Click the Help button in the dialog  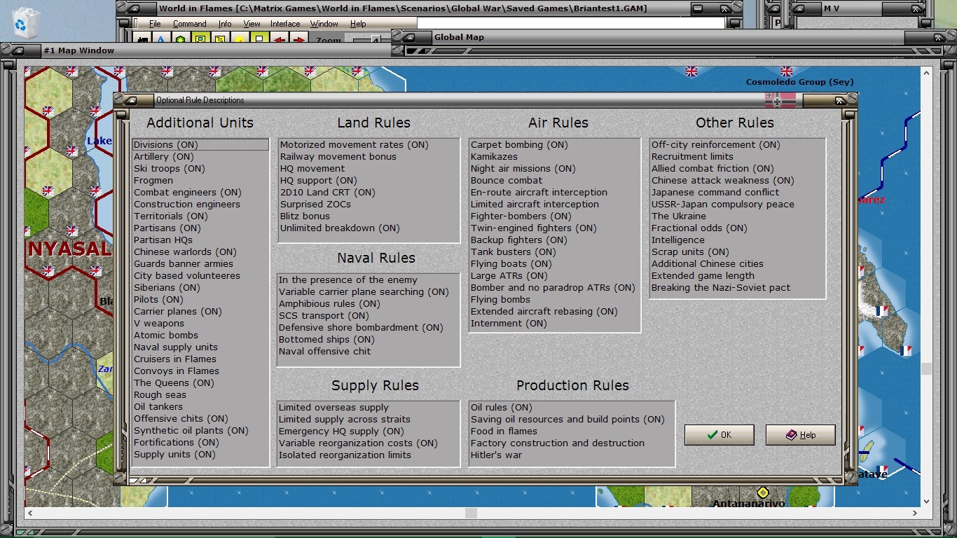(x=801, y=435)
